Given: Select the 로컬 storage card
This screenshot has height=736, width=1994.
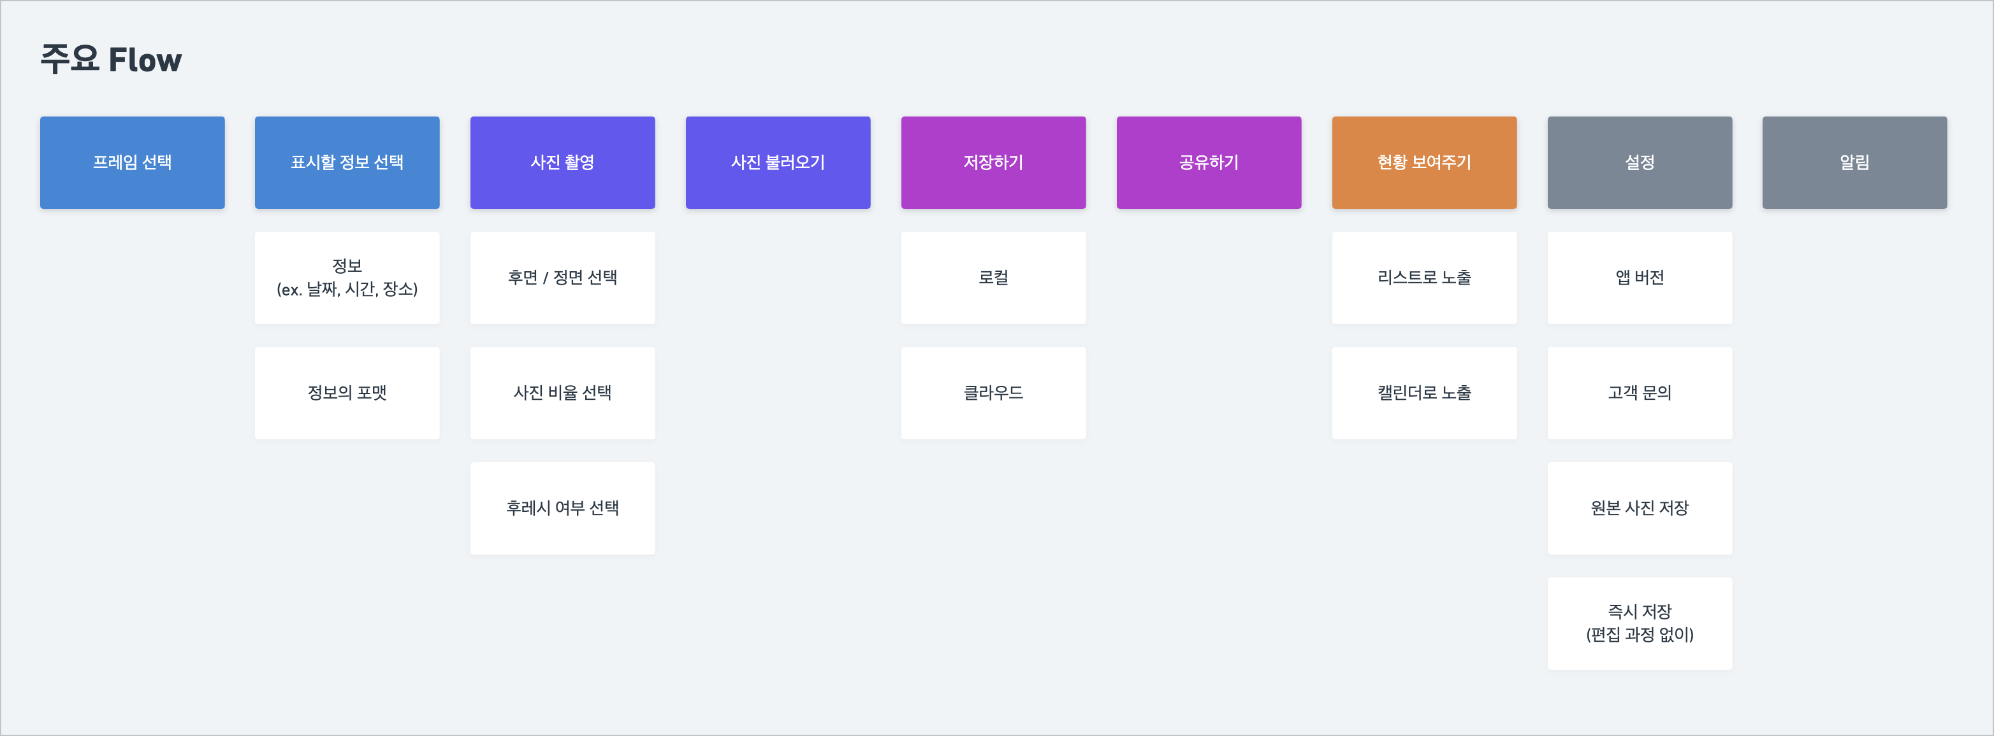Looking at the screenshot, I should click(x=994, y=278).
